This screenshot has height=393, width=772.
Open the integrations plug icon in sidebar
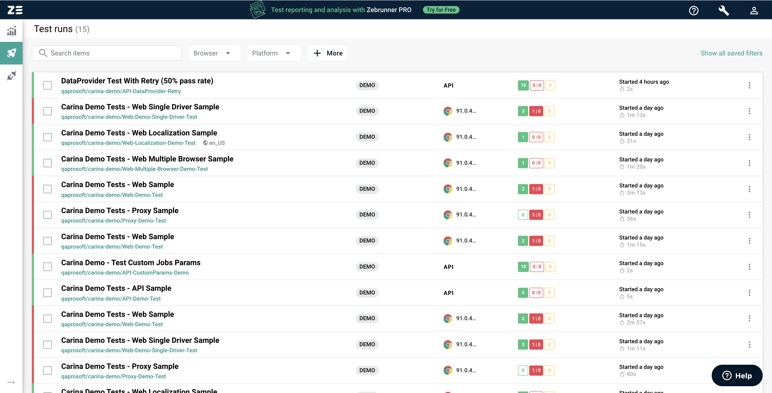(11, 76)
